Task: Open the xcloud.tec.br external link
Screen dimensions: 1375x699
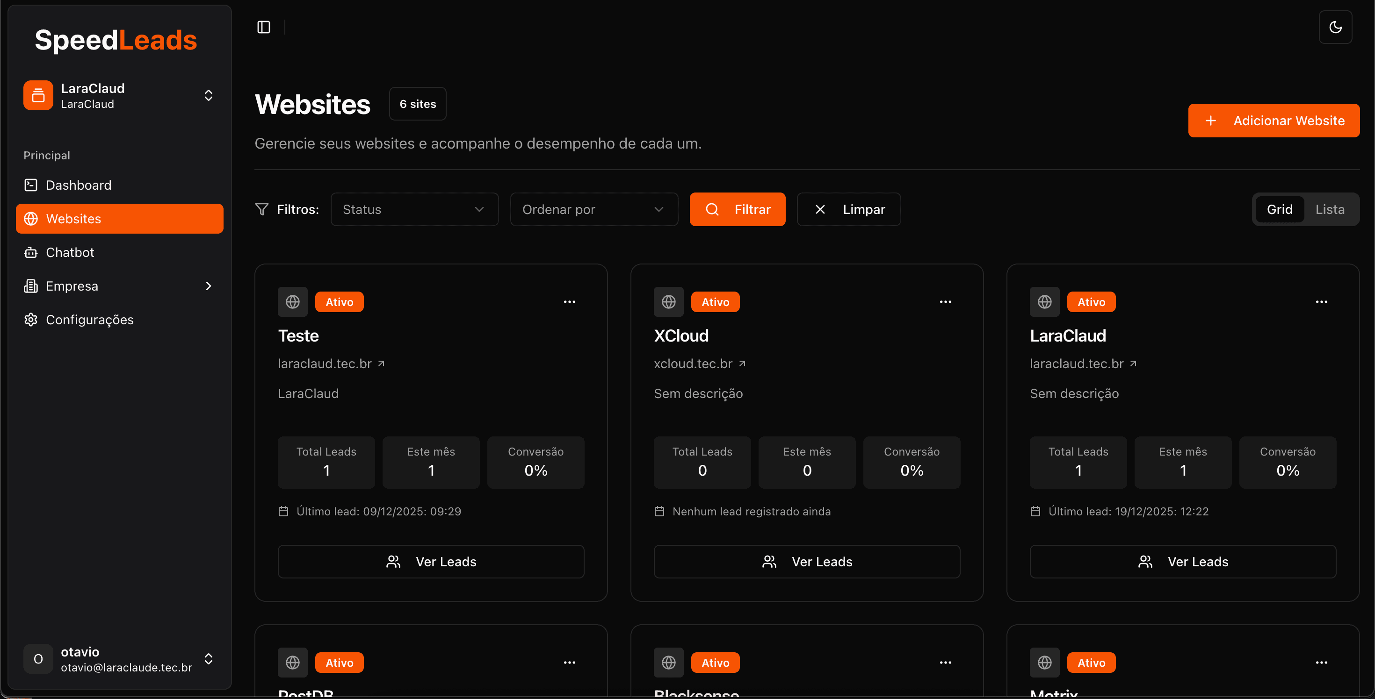Action: (x=693, y=363)
